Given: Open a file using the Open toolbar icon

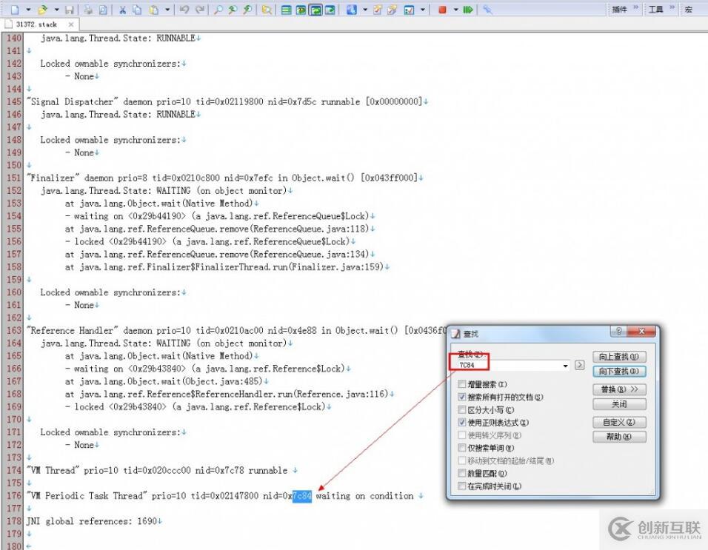Looking at the screenshot, I should coord(42,9).
